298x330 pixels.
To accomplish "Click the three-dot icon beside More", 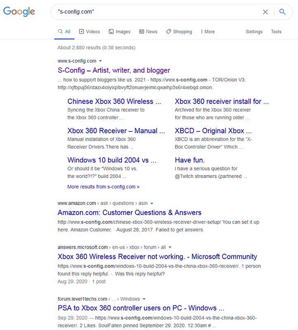I will tap(201, 32).
